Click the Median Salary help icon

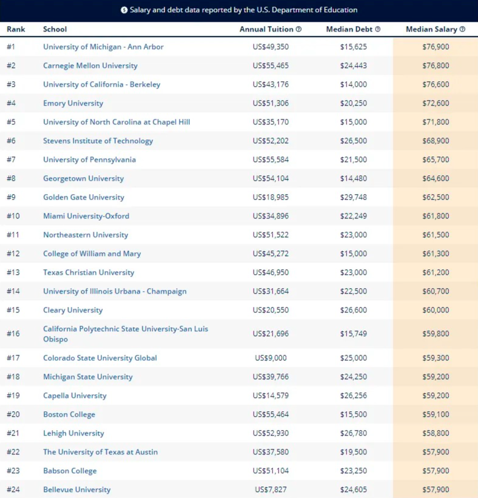pos(462,29)
